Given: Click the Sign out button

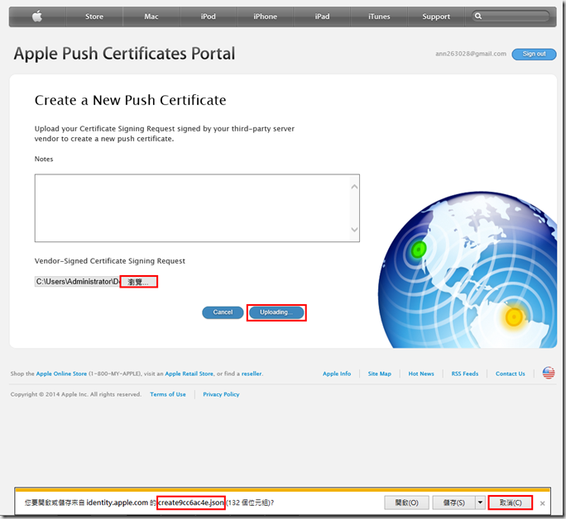Looking at the screenshot, I should coord(534,54).
